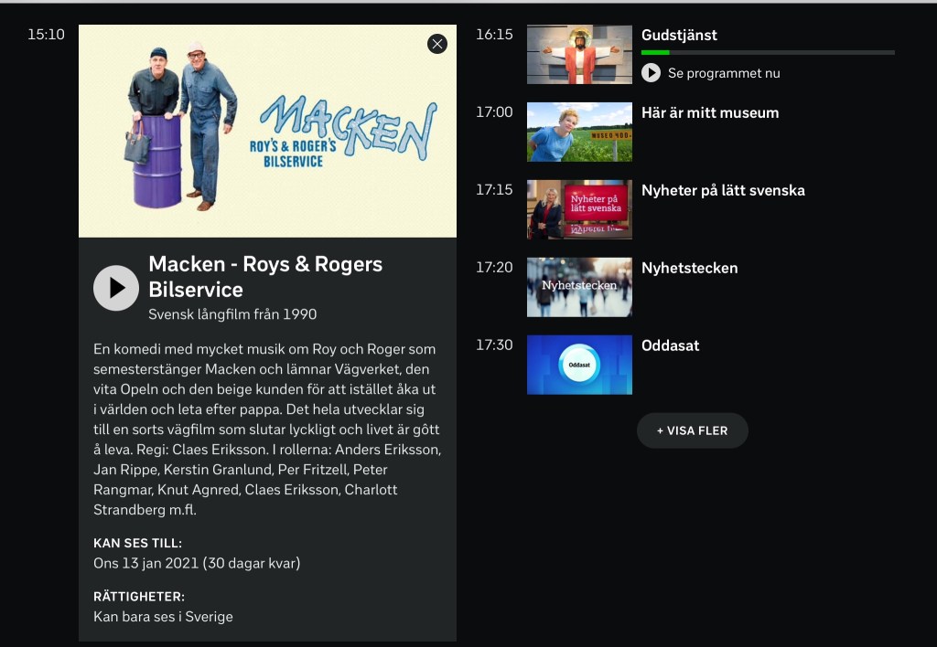Open the Oddasat program thumbnail

(579, 365)
